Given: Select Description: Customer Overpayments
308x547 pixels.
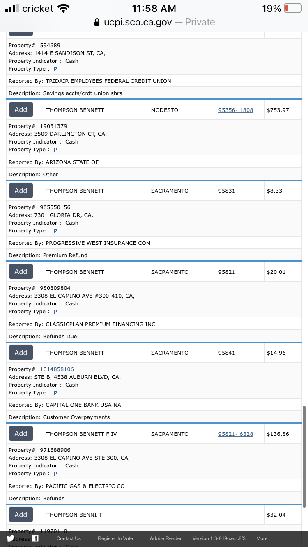Looking at the screenshot, I should 59,417.
